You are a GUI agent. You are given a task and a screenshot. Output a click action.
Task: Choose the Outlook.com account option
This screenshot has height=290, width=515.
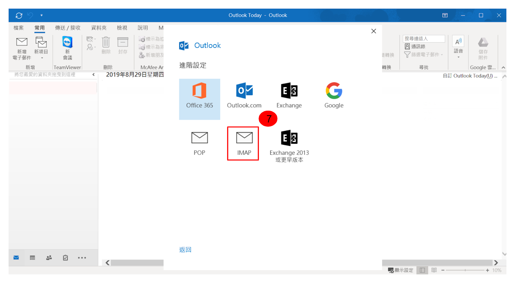click(244, 96)
